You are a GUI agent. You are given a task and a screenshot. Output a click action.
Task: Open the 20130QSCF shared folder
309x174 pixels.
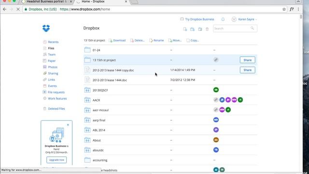tap(100, 90)
